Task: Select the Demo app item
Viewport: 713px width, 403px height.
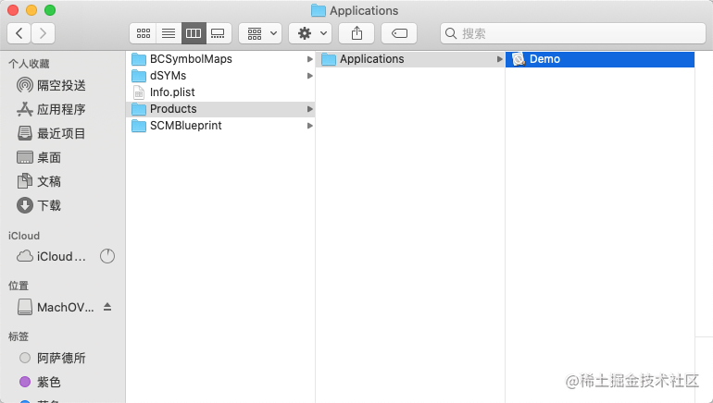Action: [600, 59]
